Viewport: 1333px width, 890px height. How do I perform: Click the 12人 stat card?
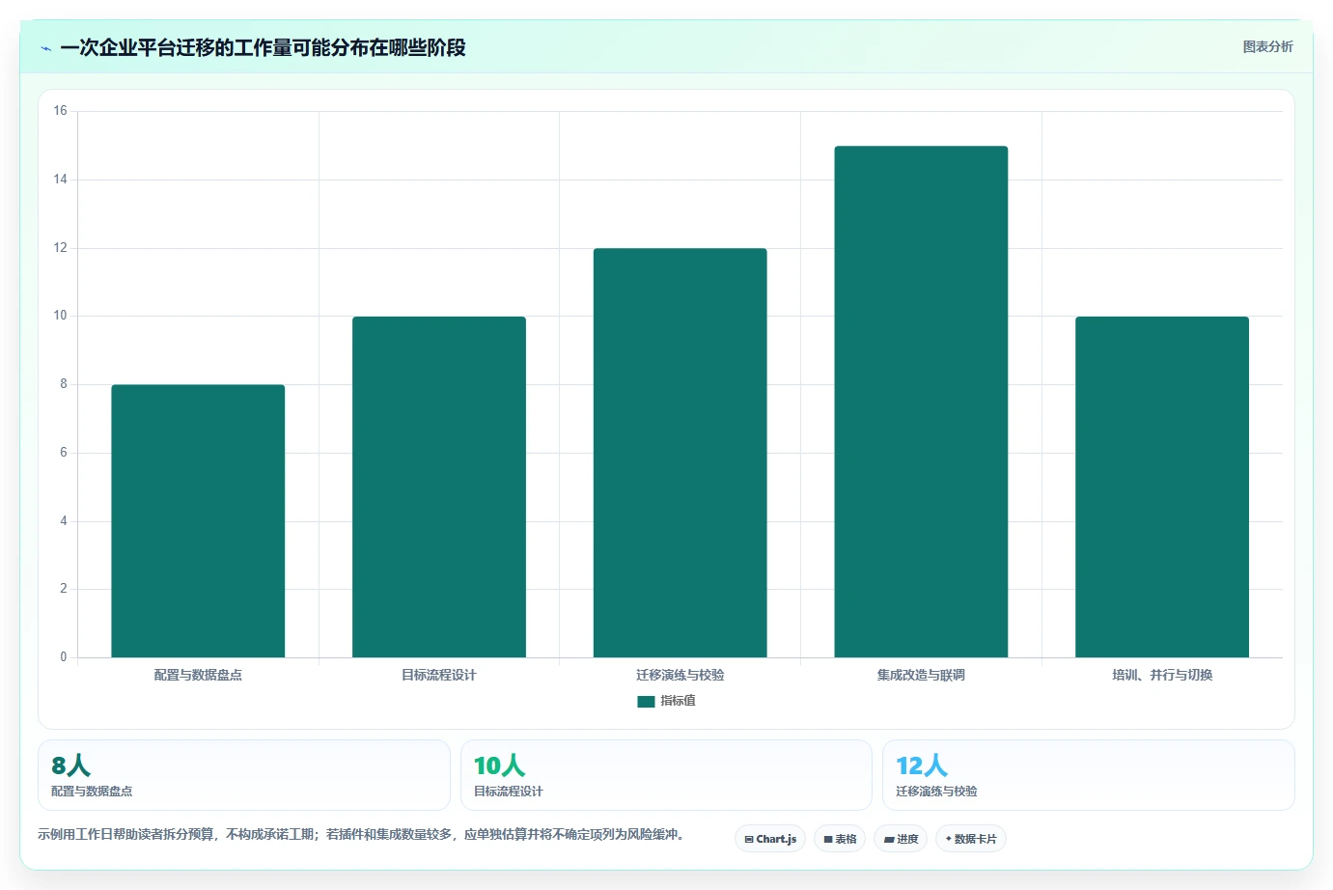tap(1089, 775)
